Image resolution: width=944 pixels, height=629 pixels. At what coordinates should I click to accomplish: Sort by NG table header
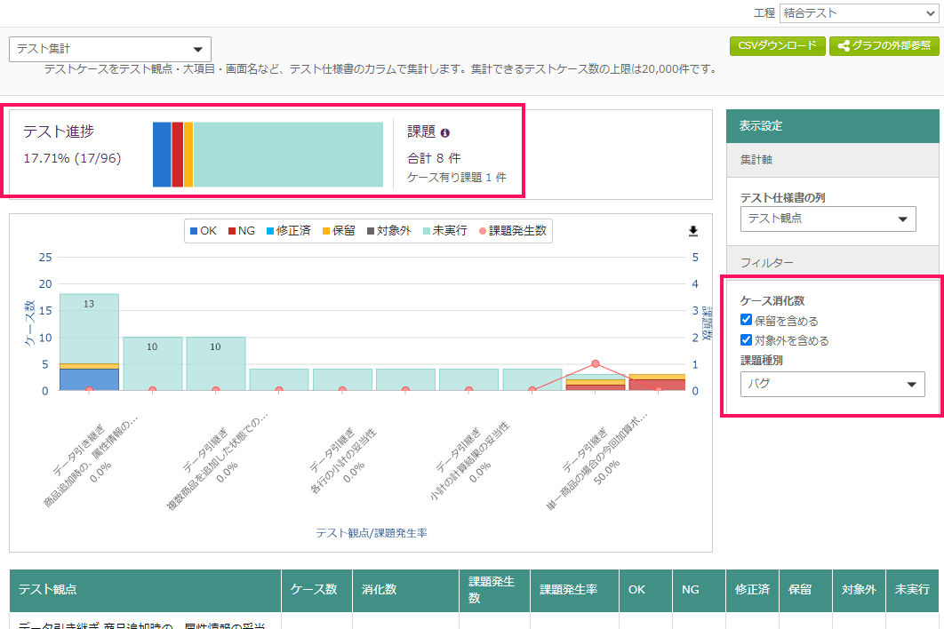point(699,590)
